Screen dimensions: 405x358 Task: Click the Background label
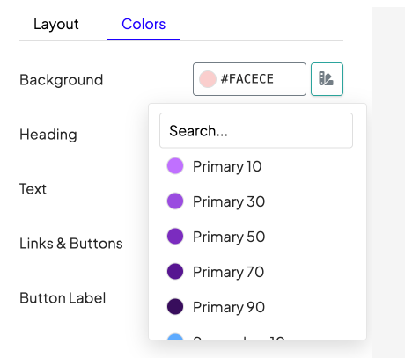pos(62,80)
